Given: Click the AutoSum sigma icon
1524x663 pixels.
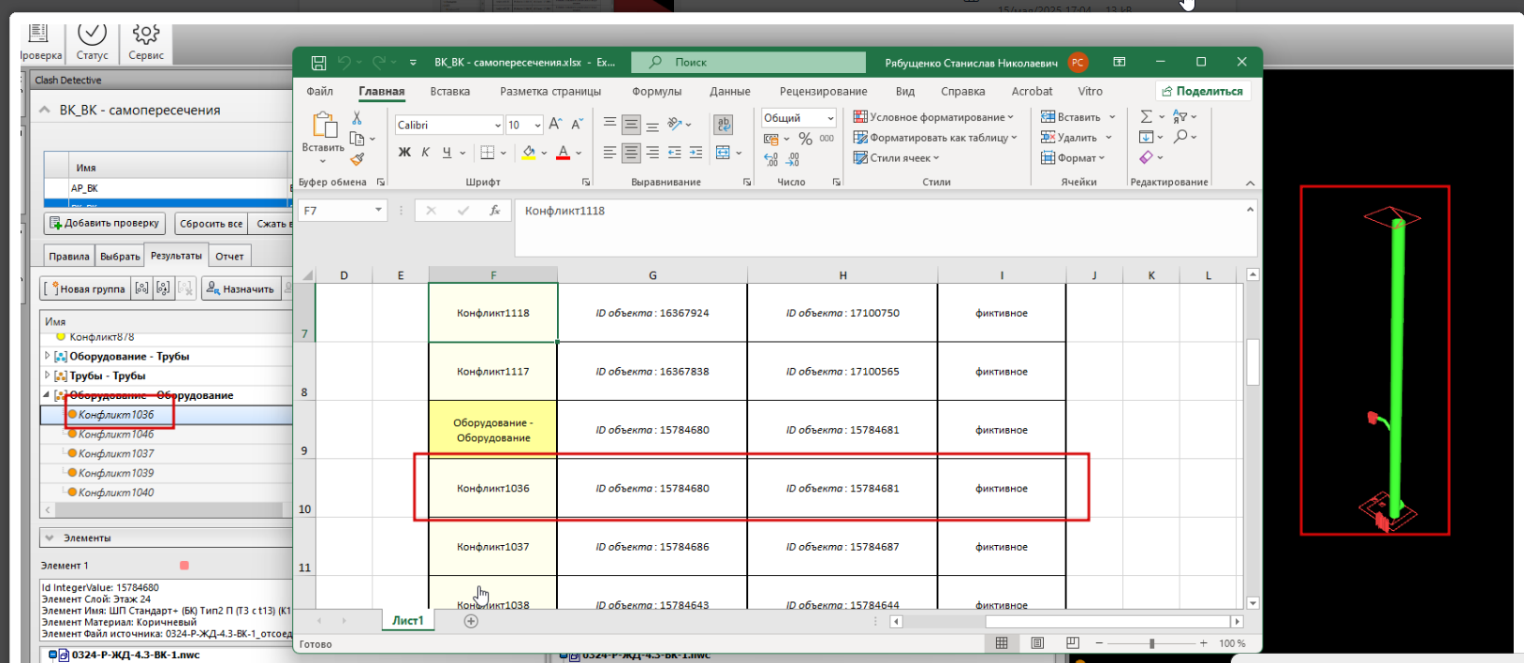Looking at the screenshot, I should (1146, 117).
